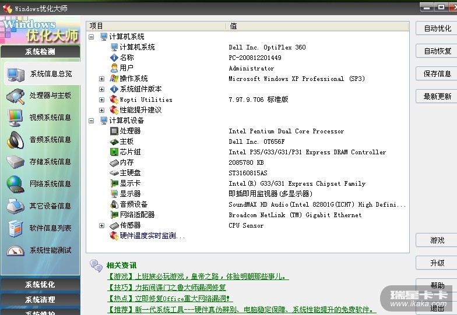The image size is (457, 315).
Task: Select the value PC-200812201449
Action: point(255,58)
